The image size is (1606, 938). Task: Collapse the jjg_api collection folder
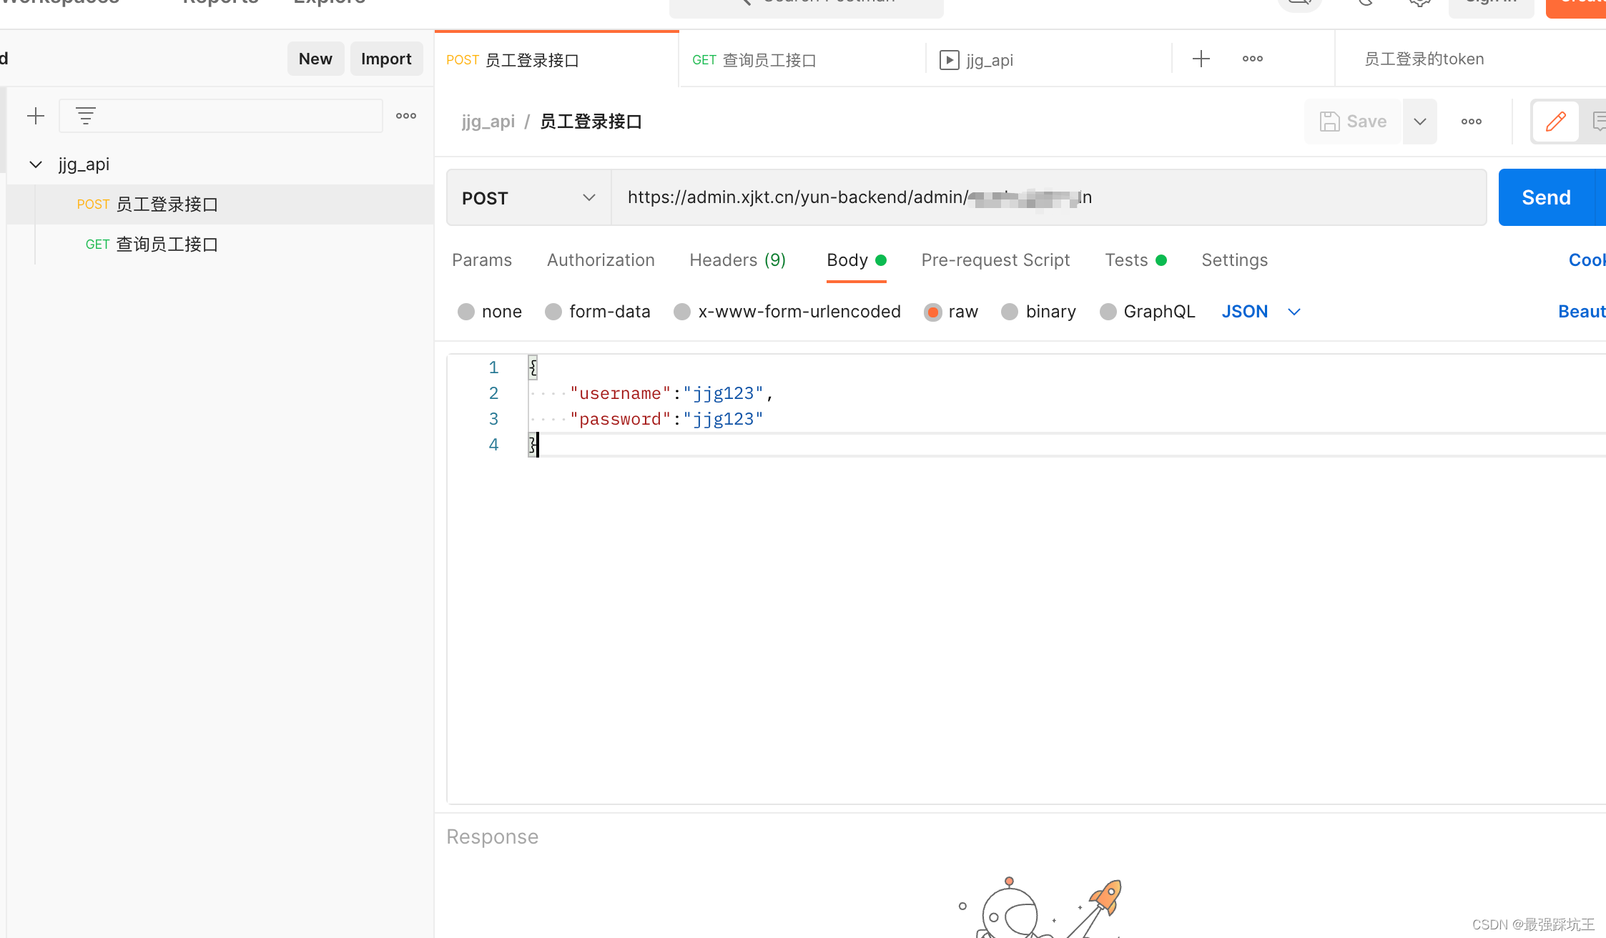(x=36, y=164)
